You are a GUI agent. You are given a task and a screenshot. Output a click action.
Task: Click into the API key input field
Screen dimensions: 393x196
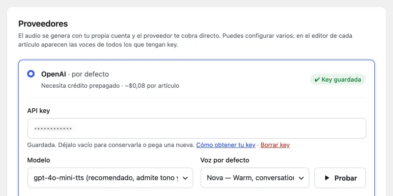[197, 128]
